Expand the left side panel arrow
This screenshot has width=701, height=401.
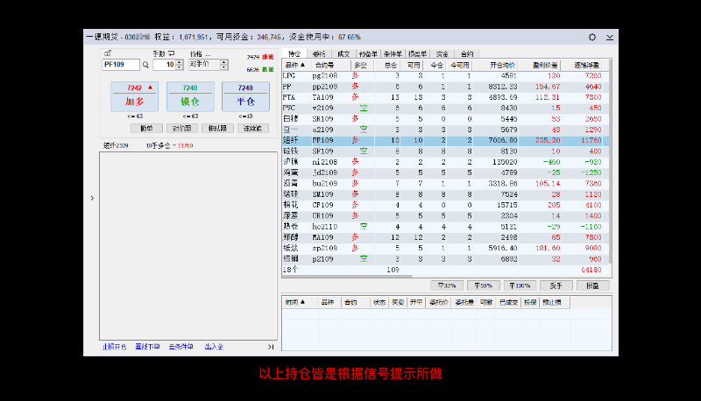tap(92, 199)
